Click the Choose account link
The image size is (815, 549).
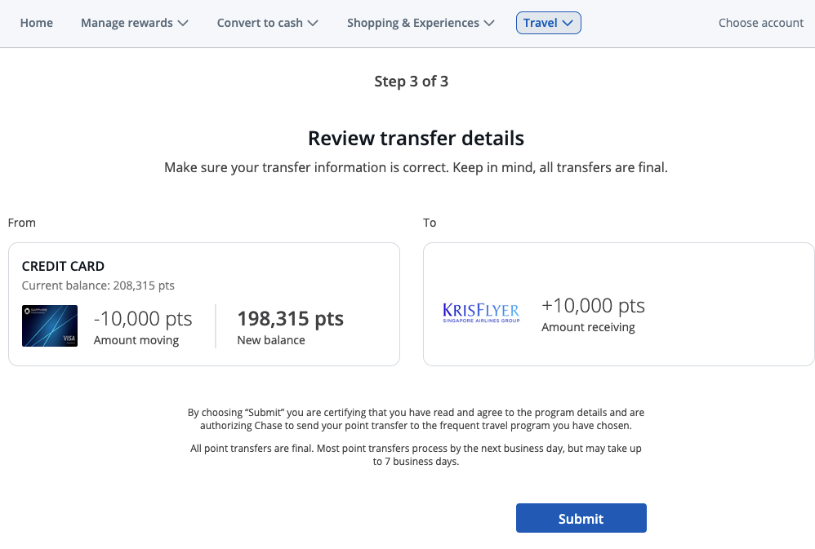761,23
